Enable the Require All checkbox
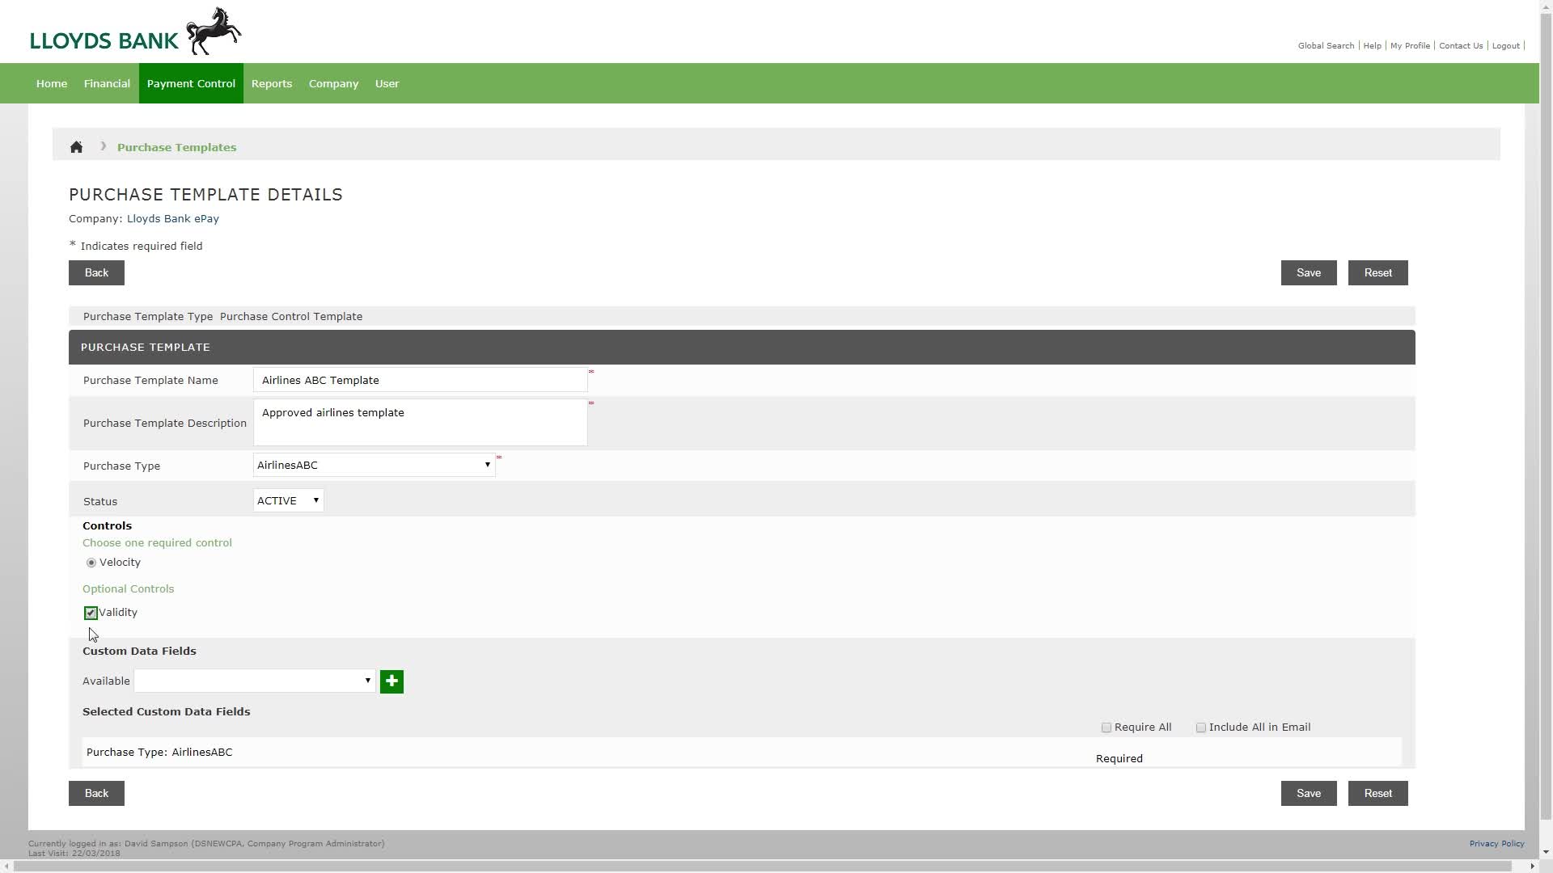The width and height of the screenshot is (1553, 873). click(x=1106, y=727)
